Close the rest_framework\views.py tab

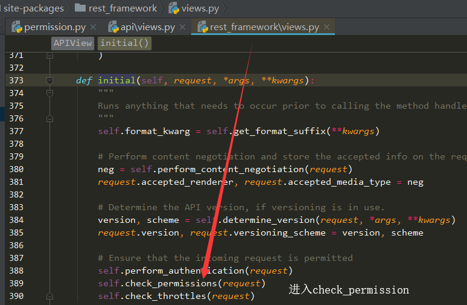[x=327, y=27]
